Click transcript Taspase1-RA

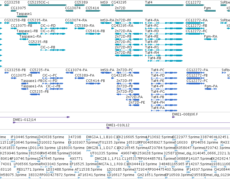[x=30, y=37]
